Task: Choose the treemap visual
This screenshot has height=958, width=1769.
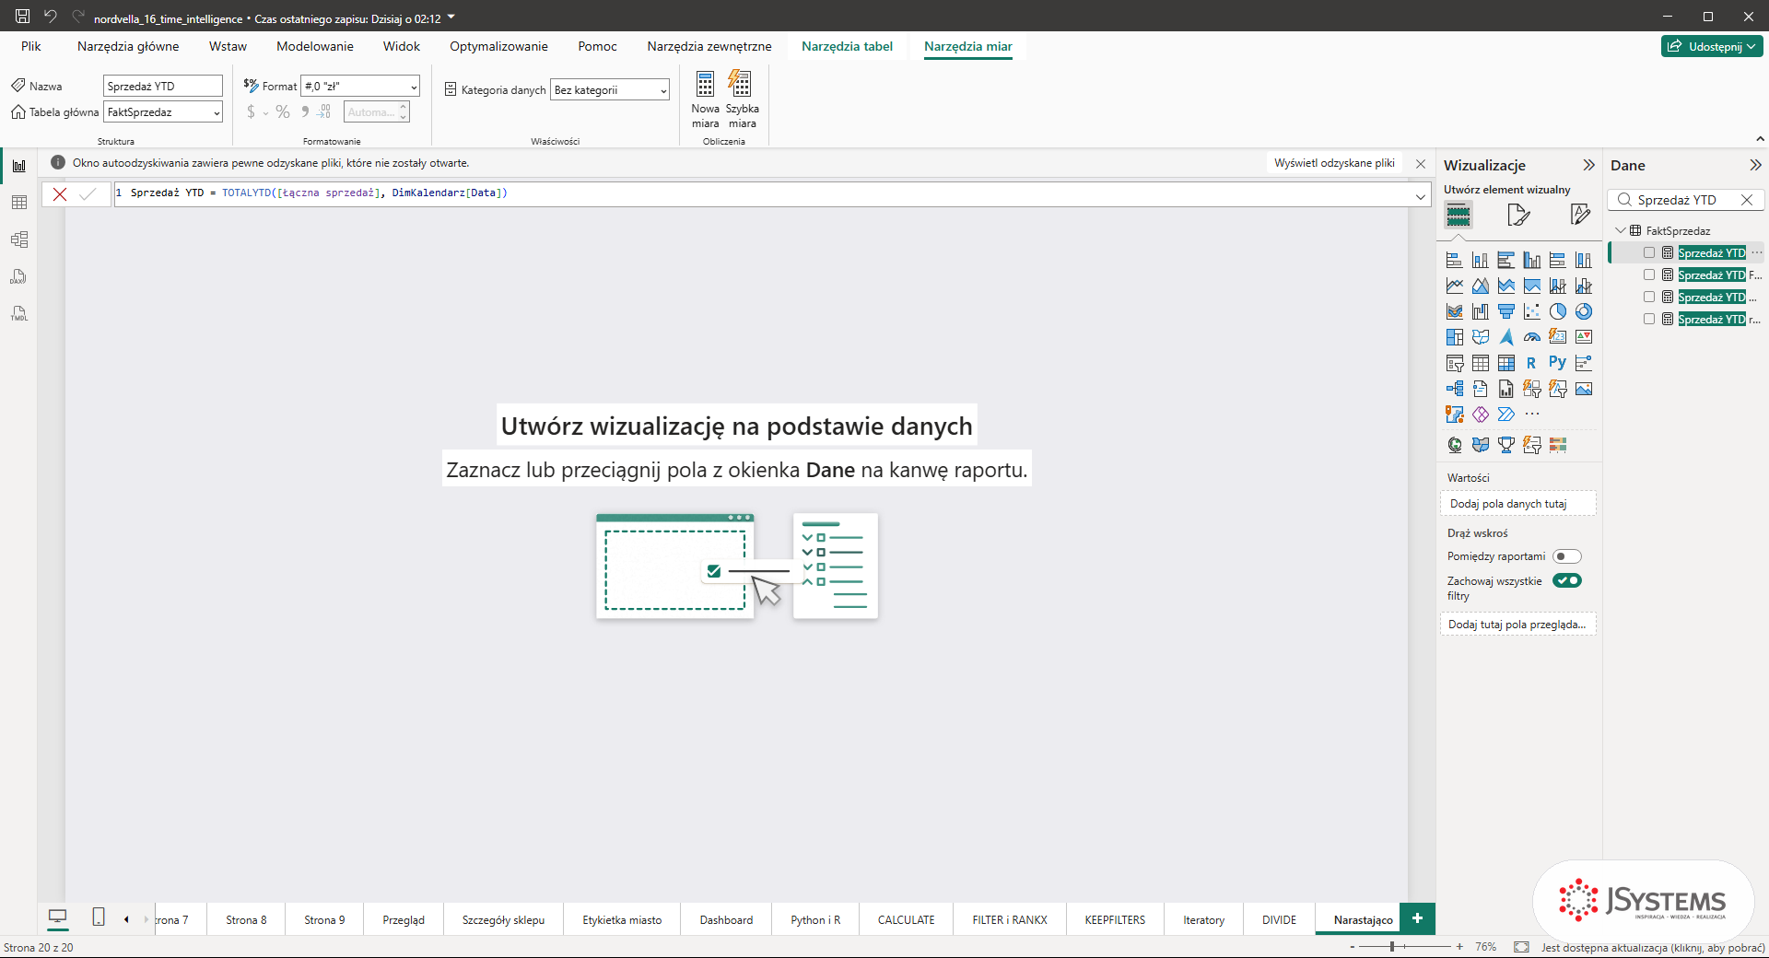Action: (1455, 337)
